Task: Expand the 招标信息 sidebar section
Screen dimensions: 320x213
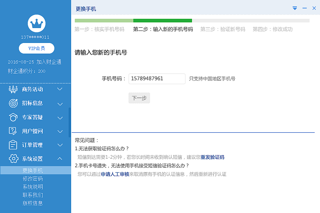Action: (60, 103)
